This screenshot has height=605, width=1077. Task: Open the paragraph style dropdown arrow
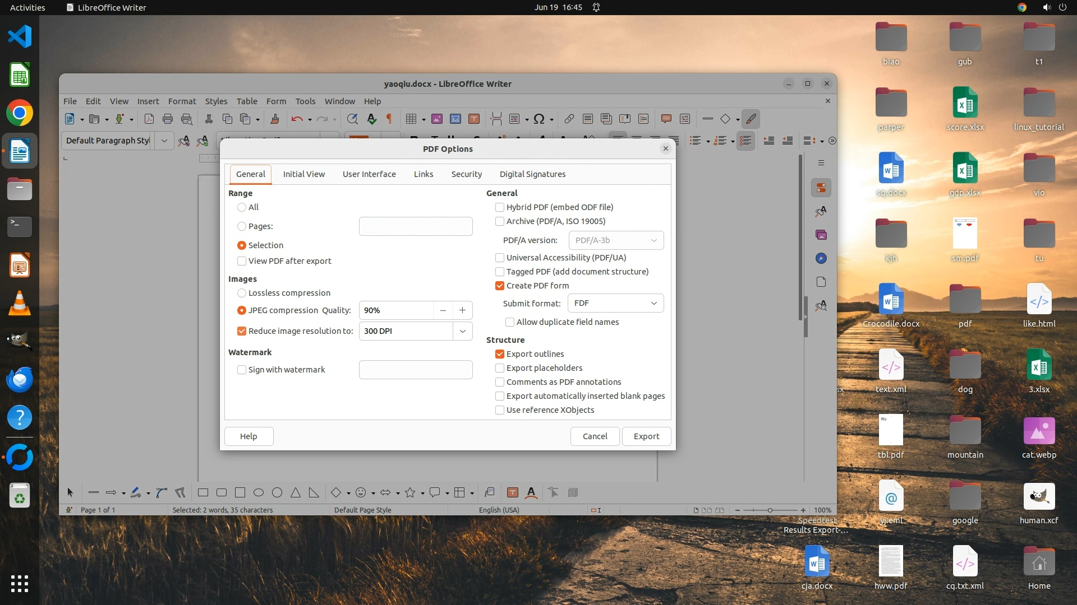[164, 141]
